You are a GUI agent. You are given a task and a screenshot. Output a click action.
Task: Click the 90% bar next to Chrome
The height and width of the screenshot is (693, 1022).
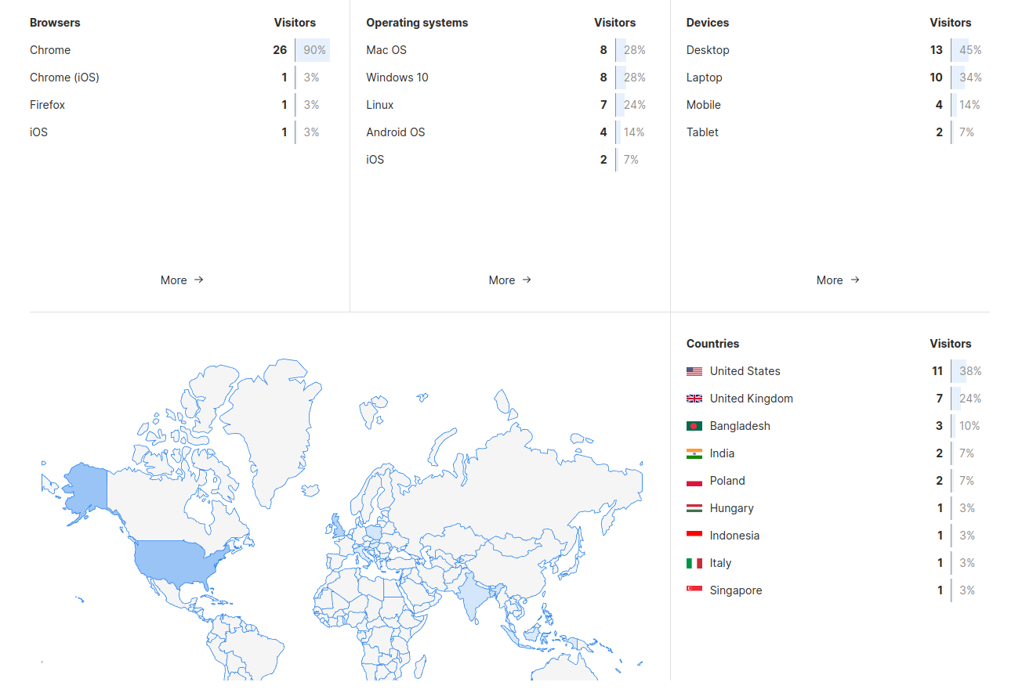pyautogui.click(x=313, y=49)
